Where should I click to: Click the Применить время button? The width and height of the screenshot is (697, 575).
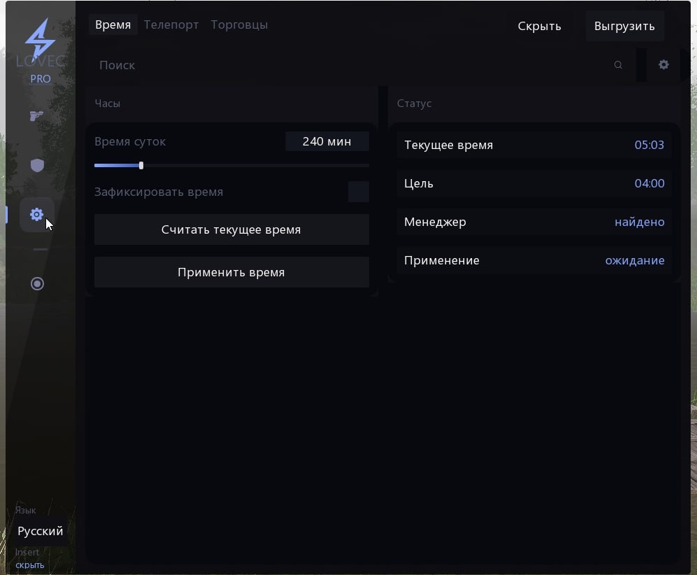(x=231, y=272)
